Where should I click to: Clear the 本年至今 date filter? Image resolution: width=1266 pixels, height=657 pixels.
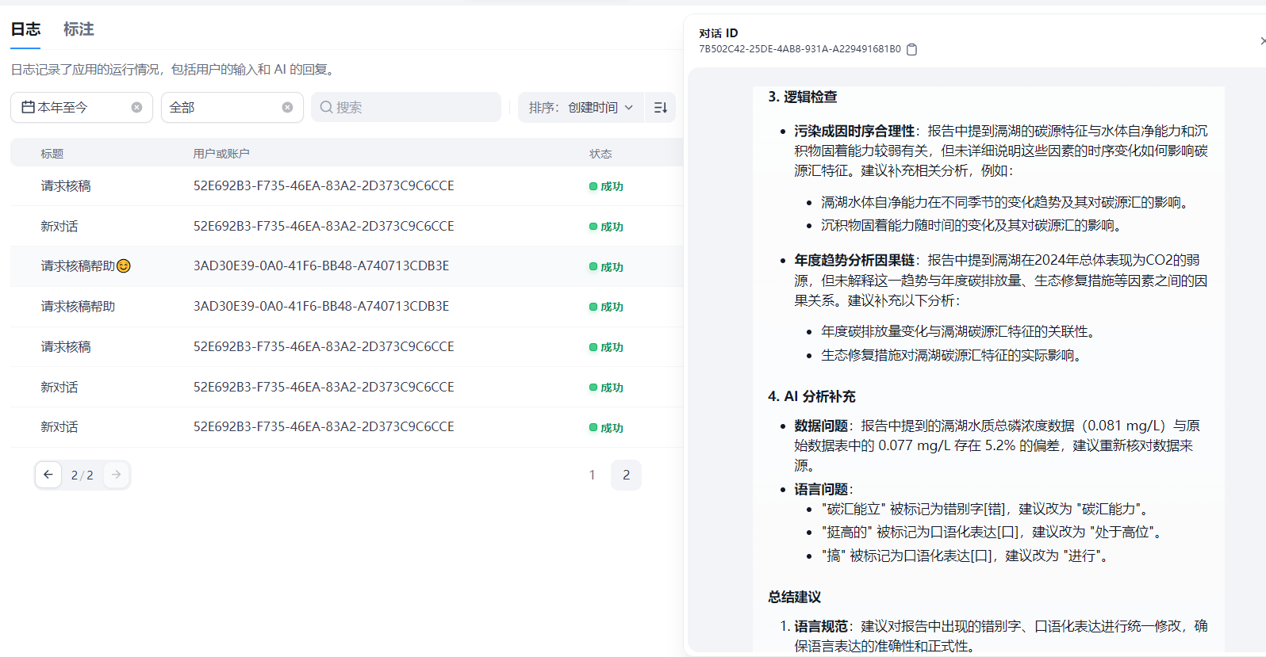click(x=136, y=107)
